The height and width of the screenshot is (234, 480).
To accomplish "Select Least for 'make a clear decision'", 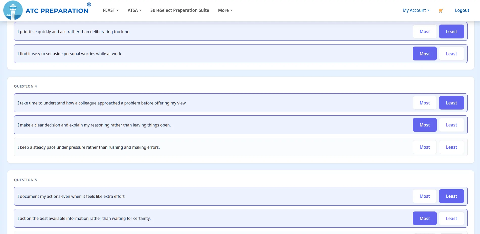I will [451, 125].
